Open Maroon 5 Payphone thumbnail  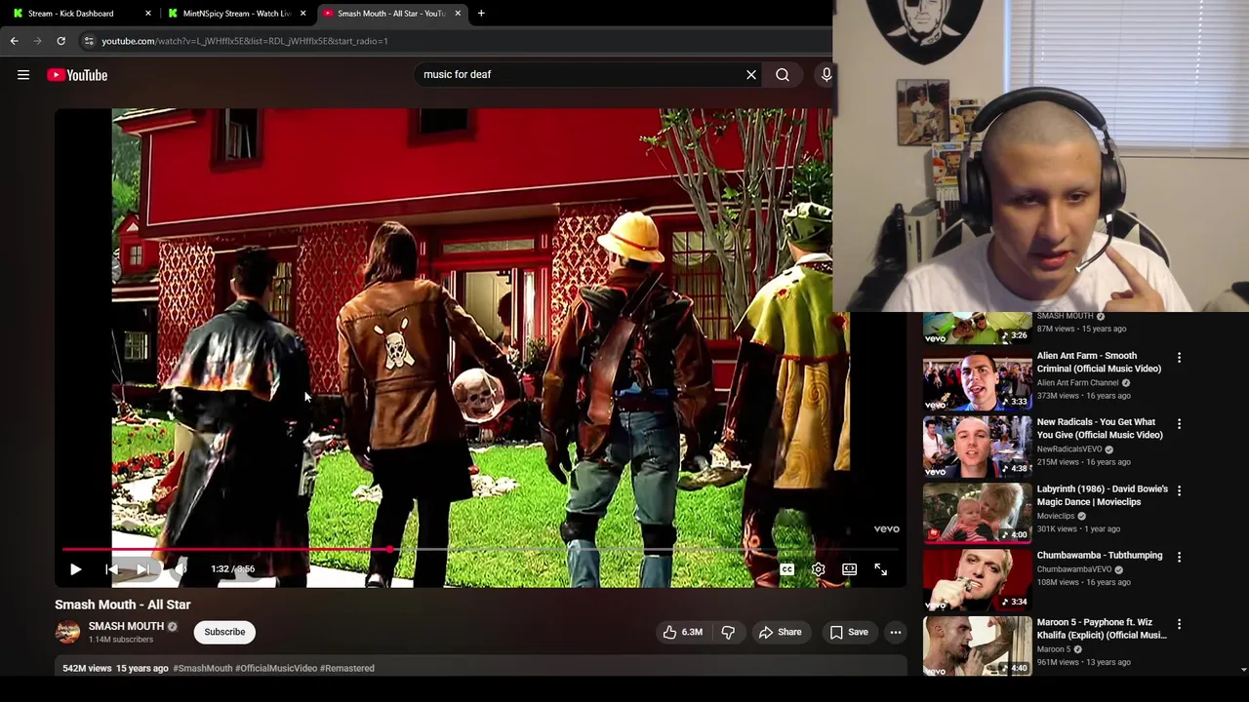point(977,645)
